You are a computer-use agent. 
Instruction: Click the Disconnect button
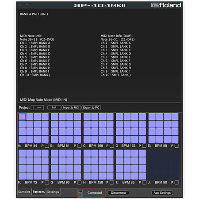[119, 193]
